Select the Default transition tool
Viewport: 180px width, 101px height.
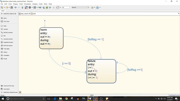click(x=7, y=33)
